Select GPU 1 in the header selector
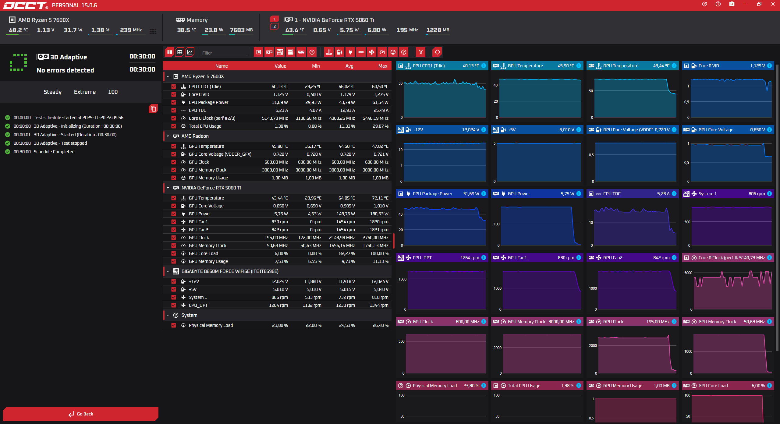This screenshot has width=780, height=424. 275,19
